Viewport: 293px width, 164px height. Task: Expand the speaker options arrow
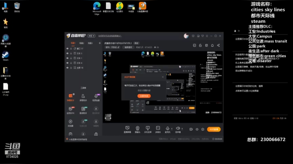tap(182, 129)
